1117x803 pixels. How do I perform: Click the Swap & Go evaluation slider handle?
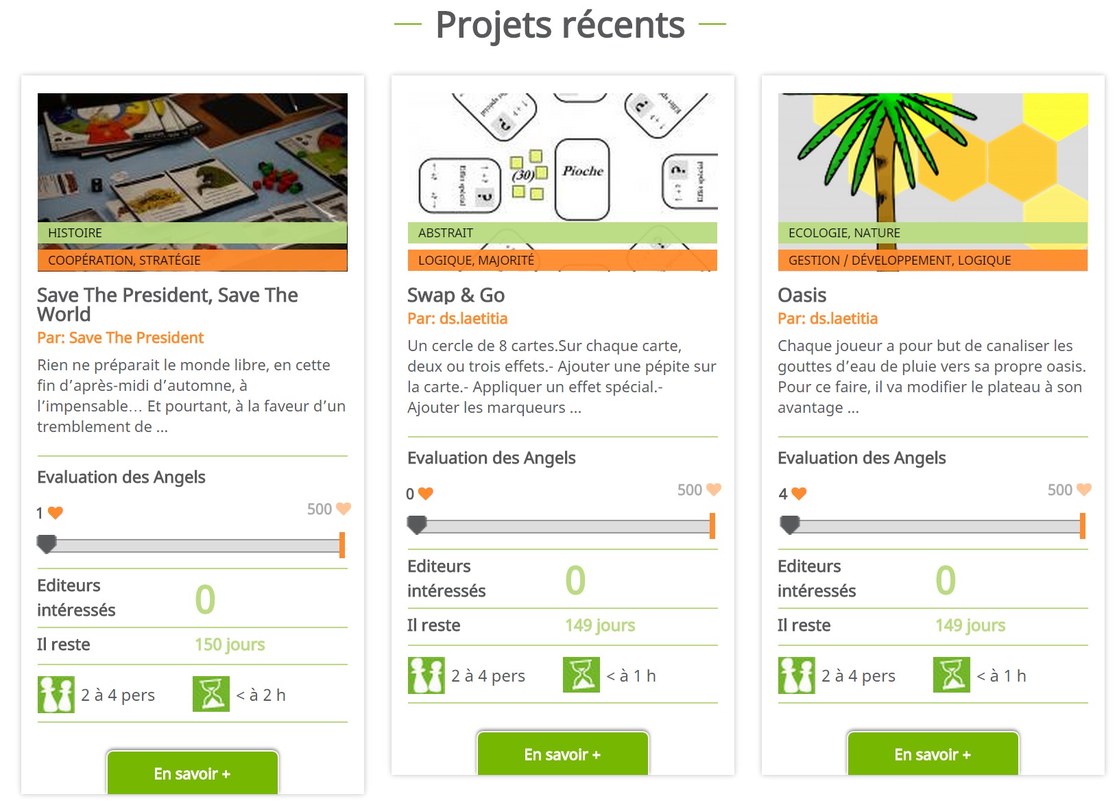click(x=417, y=525)
